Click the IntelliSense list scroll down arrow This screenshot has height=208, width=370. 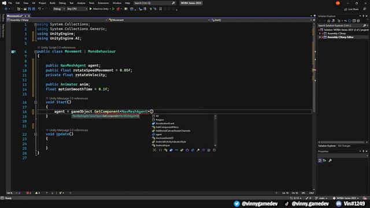[x=215, y=146]
